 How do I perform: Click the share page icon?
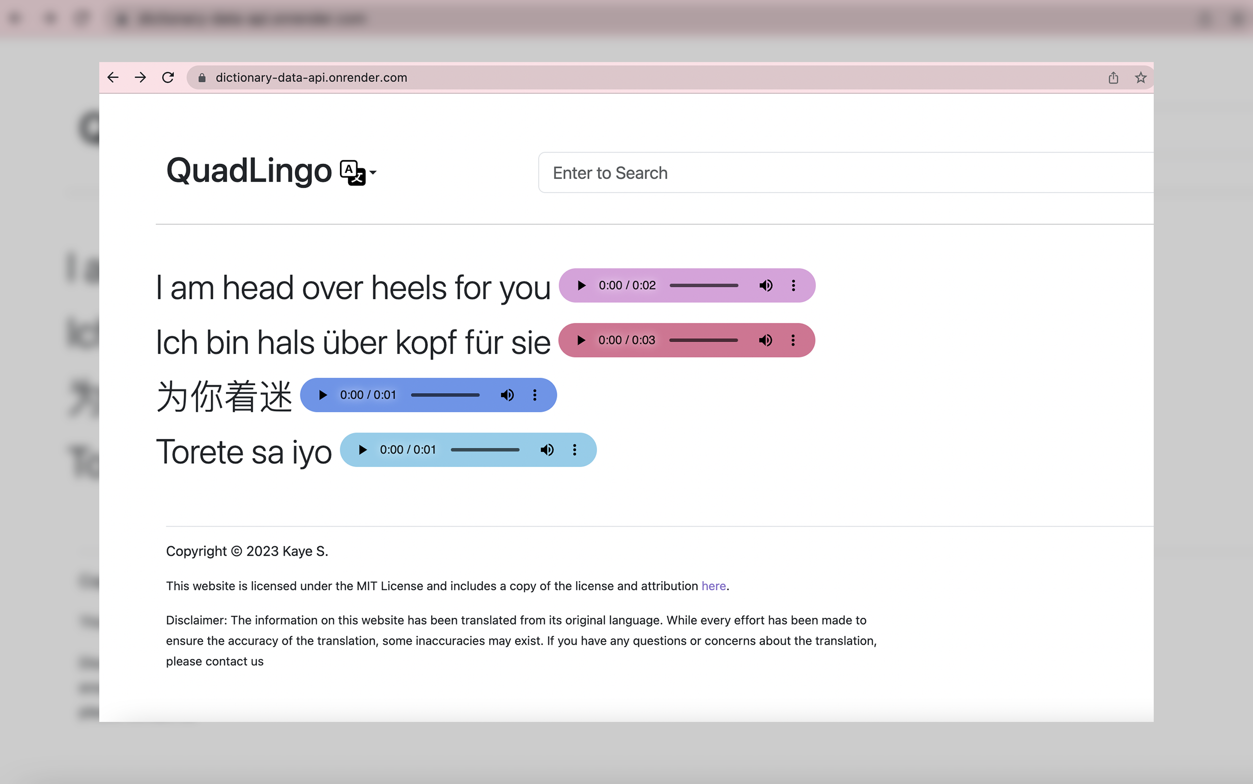pyautogui.click(x=1113, y=78)
